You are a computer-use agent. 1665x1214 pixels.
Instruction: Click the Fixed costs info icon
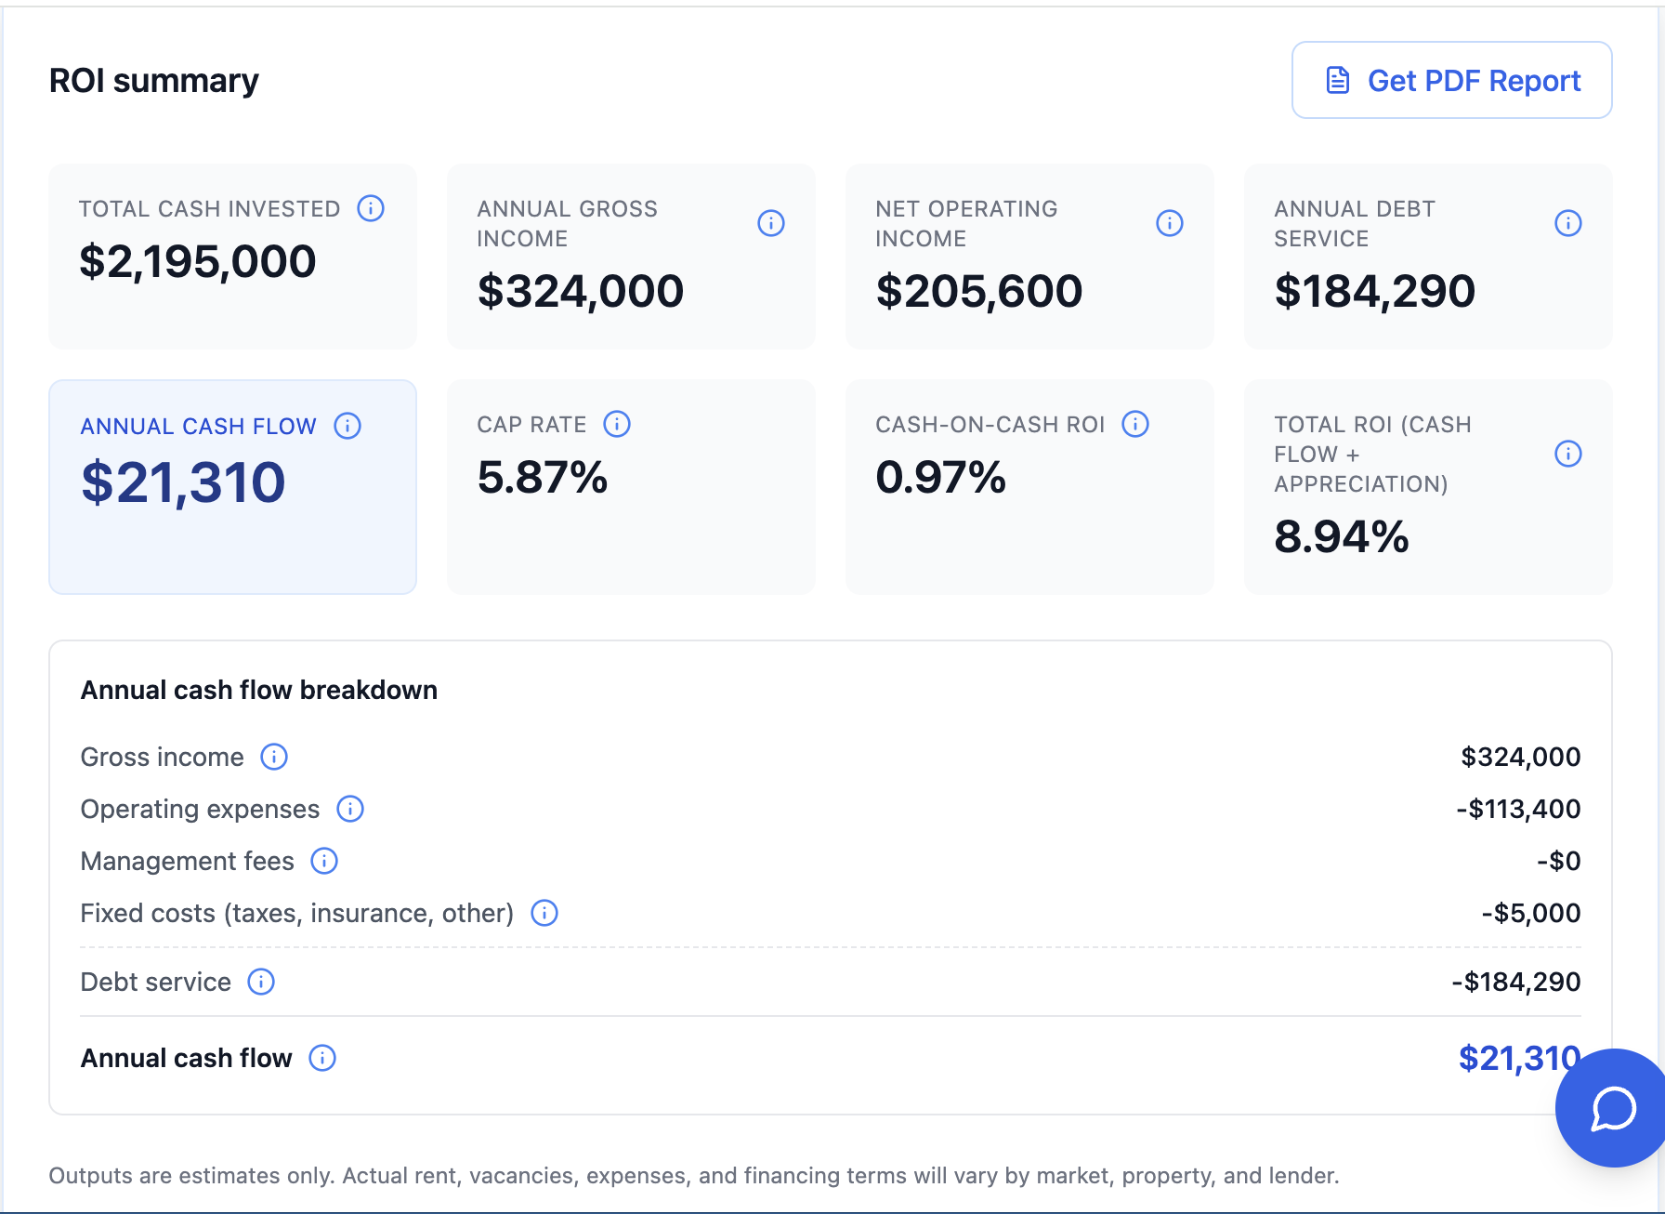(544, 913)
